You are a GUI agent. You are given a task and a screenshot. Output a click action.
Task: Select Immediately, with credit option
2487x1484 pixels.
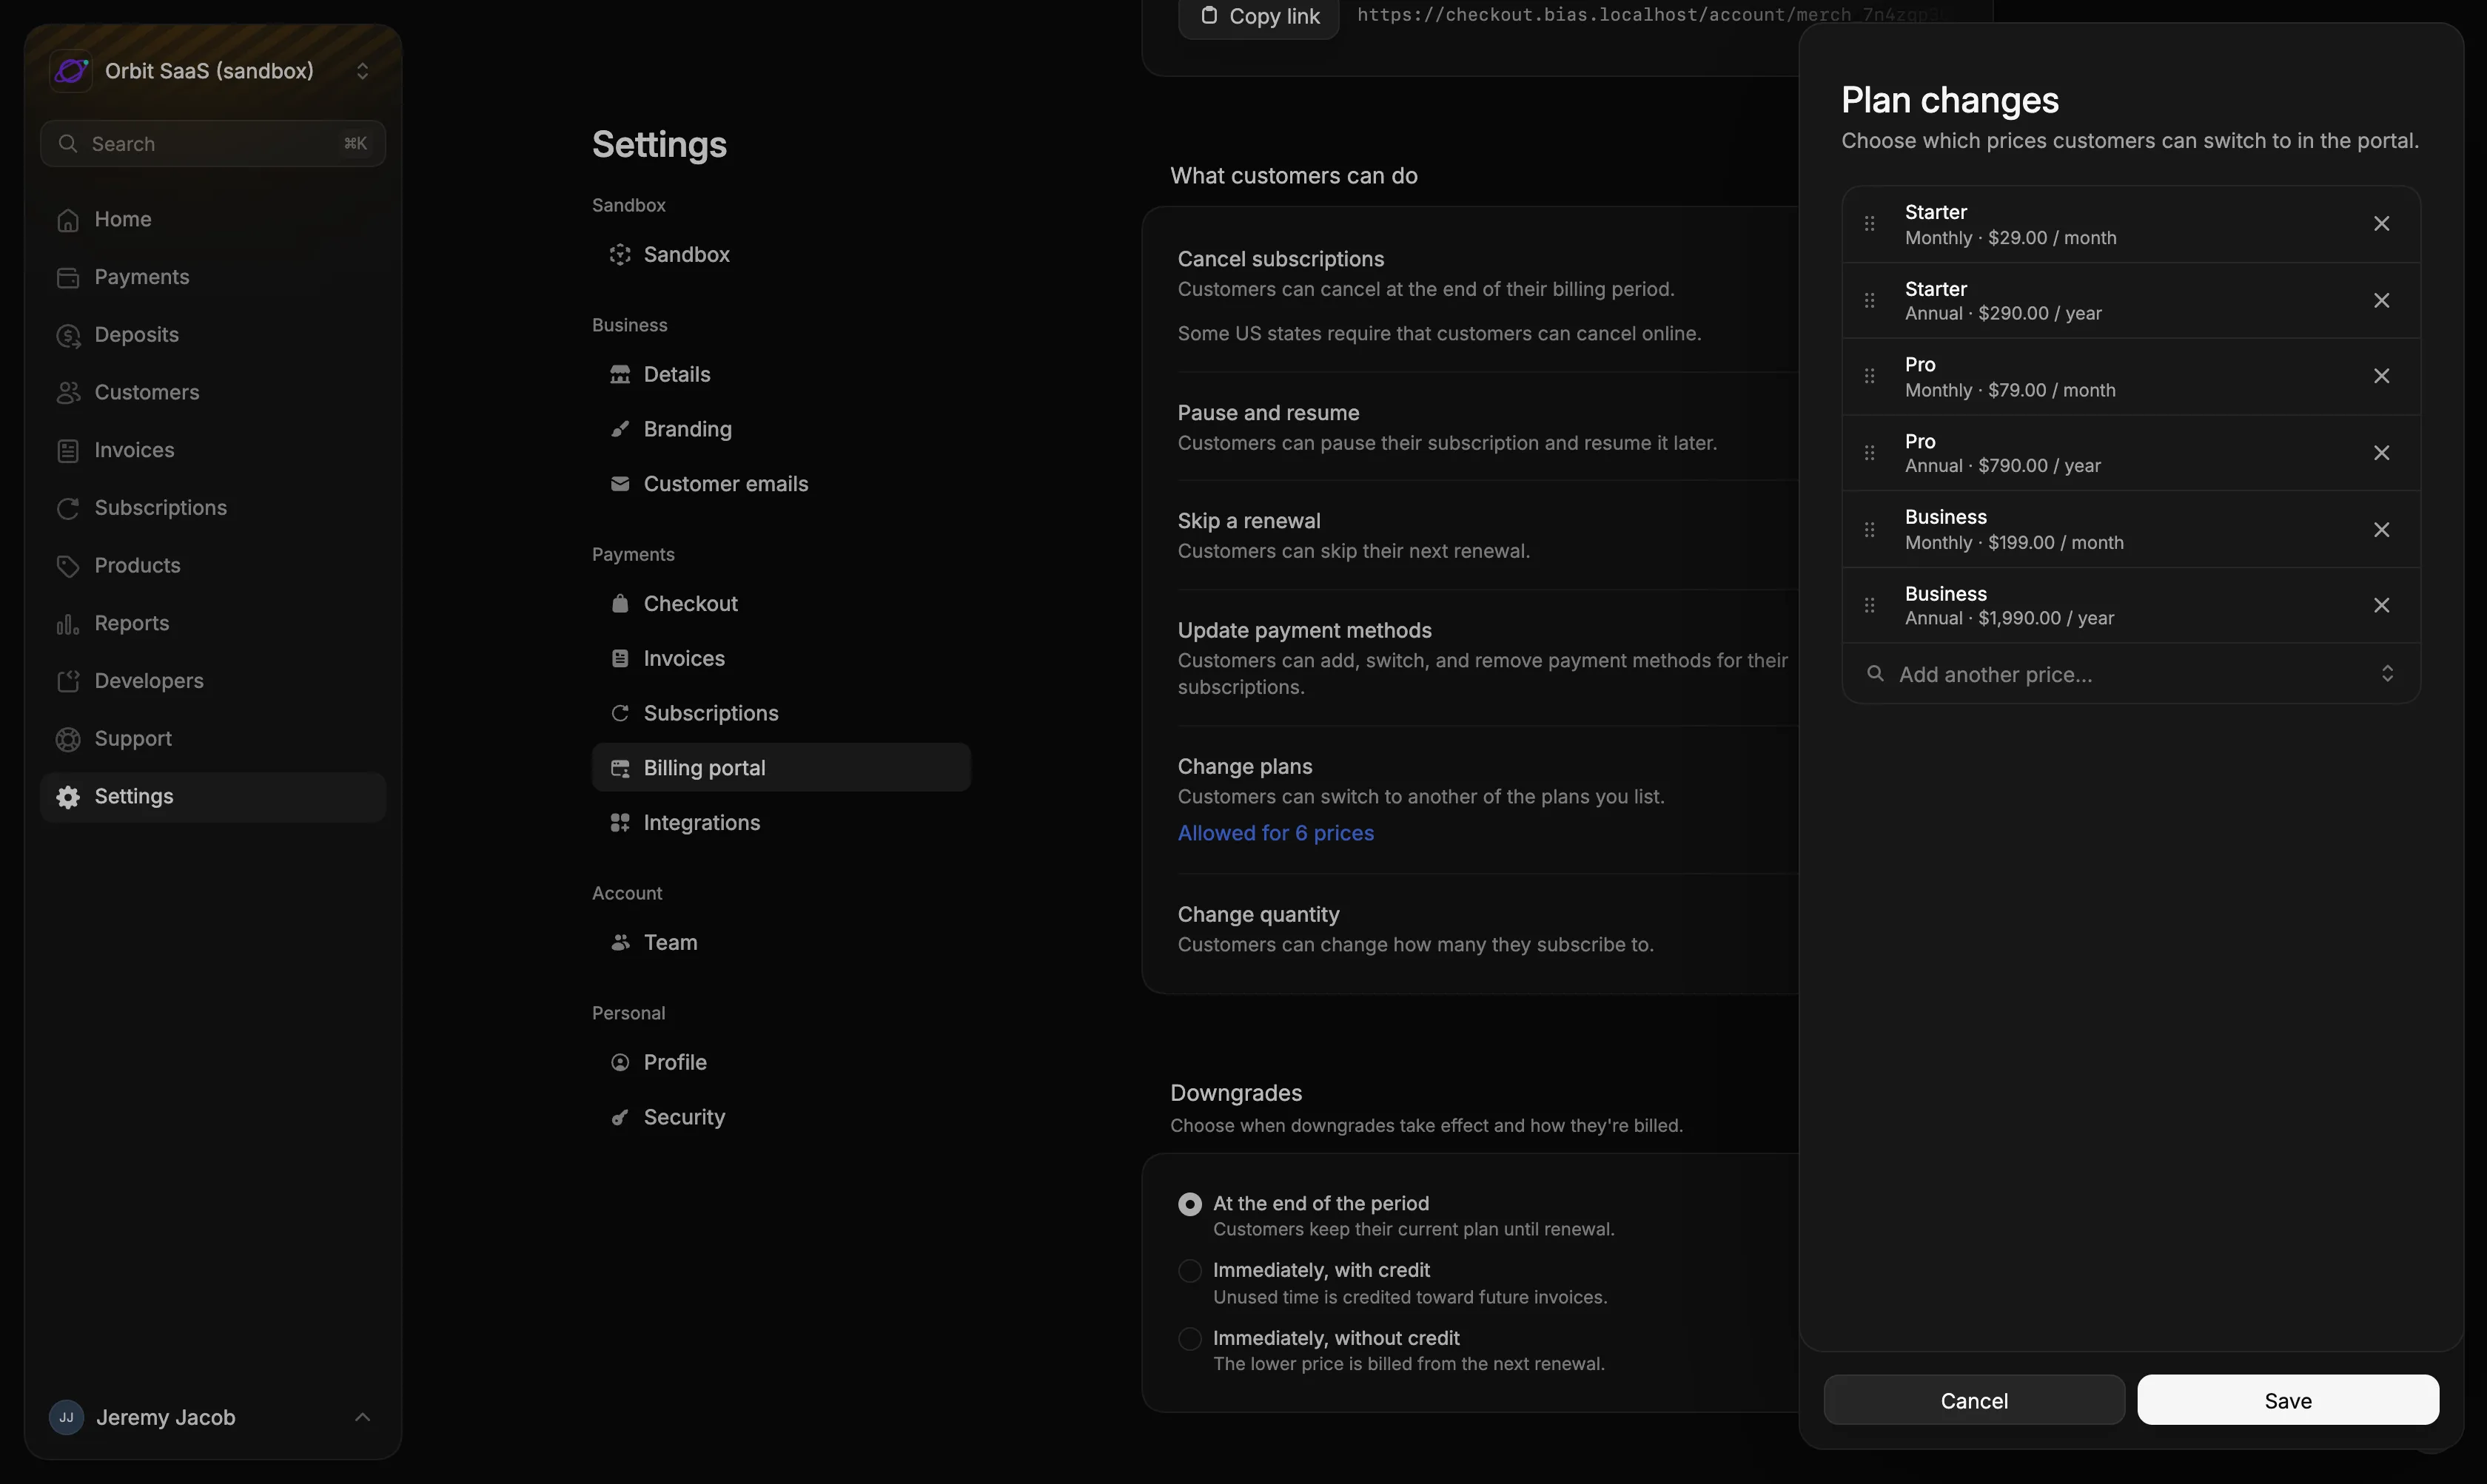coord(1189,1271)
